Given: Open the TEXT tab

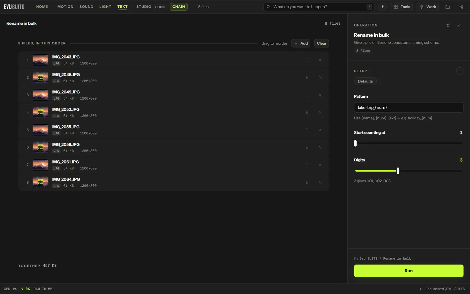Looking at the screenshot, I should pyautogui.click(x=122, y=7).
